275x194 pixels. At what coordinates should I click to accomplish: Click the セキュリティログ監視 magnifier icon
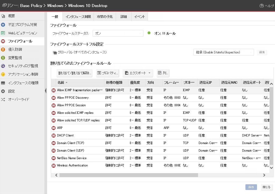pos(3,66)
